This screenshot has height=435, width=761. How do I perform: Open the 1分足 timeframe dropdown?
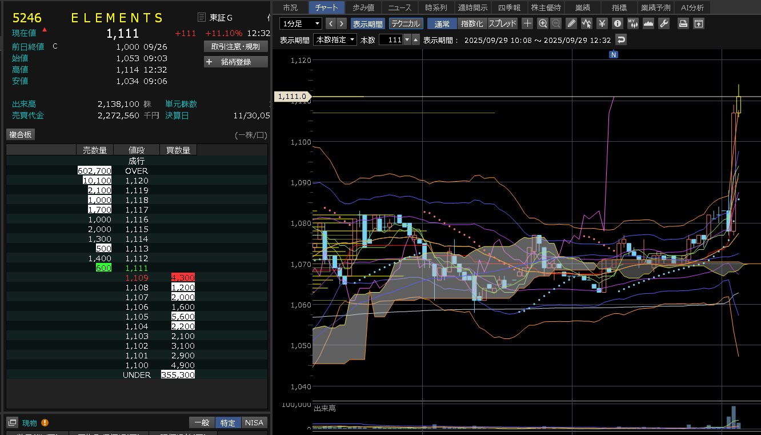tap(301, 23)
